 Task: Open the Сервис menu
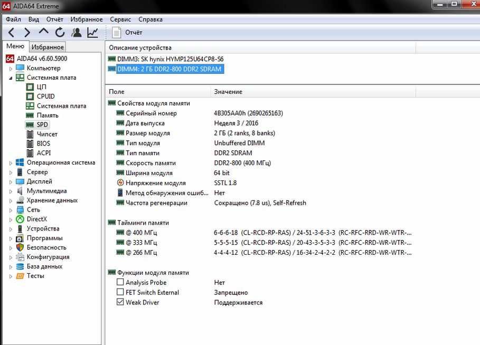(x=120, y=20)
